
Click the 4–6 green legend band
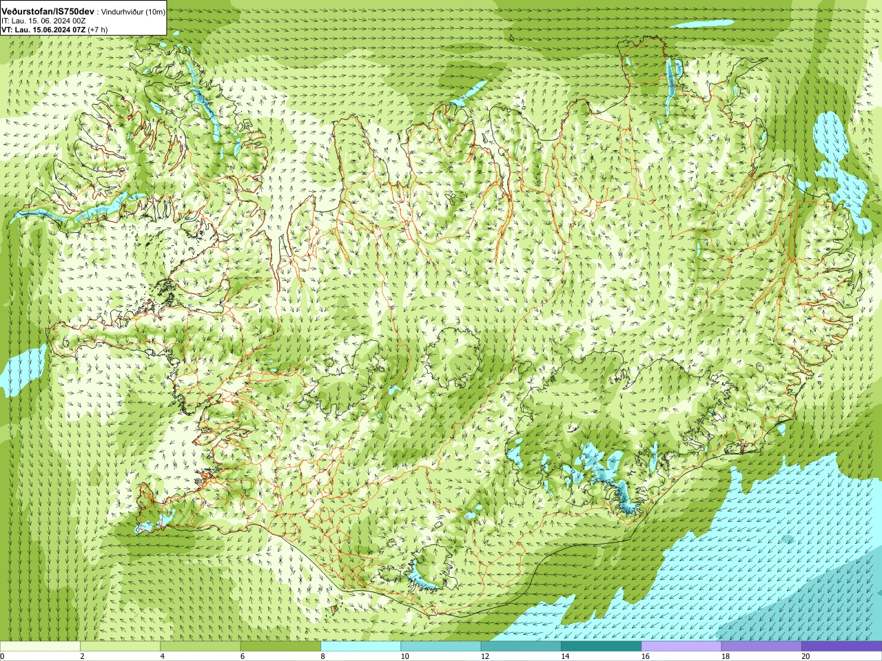pos(201,647)
